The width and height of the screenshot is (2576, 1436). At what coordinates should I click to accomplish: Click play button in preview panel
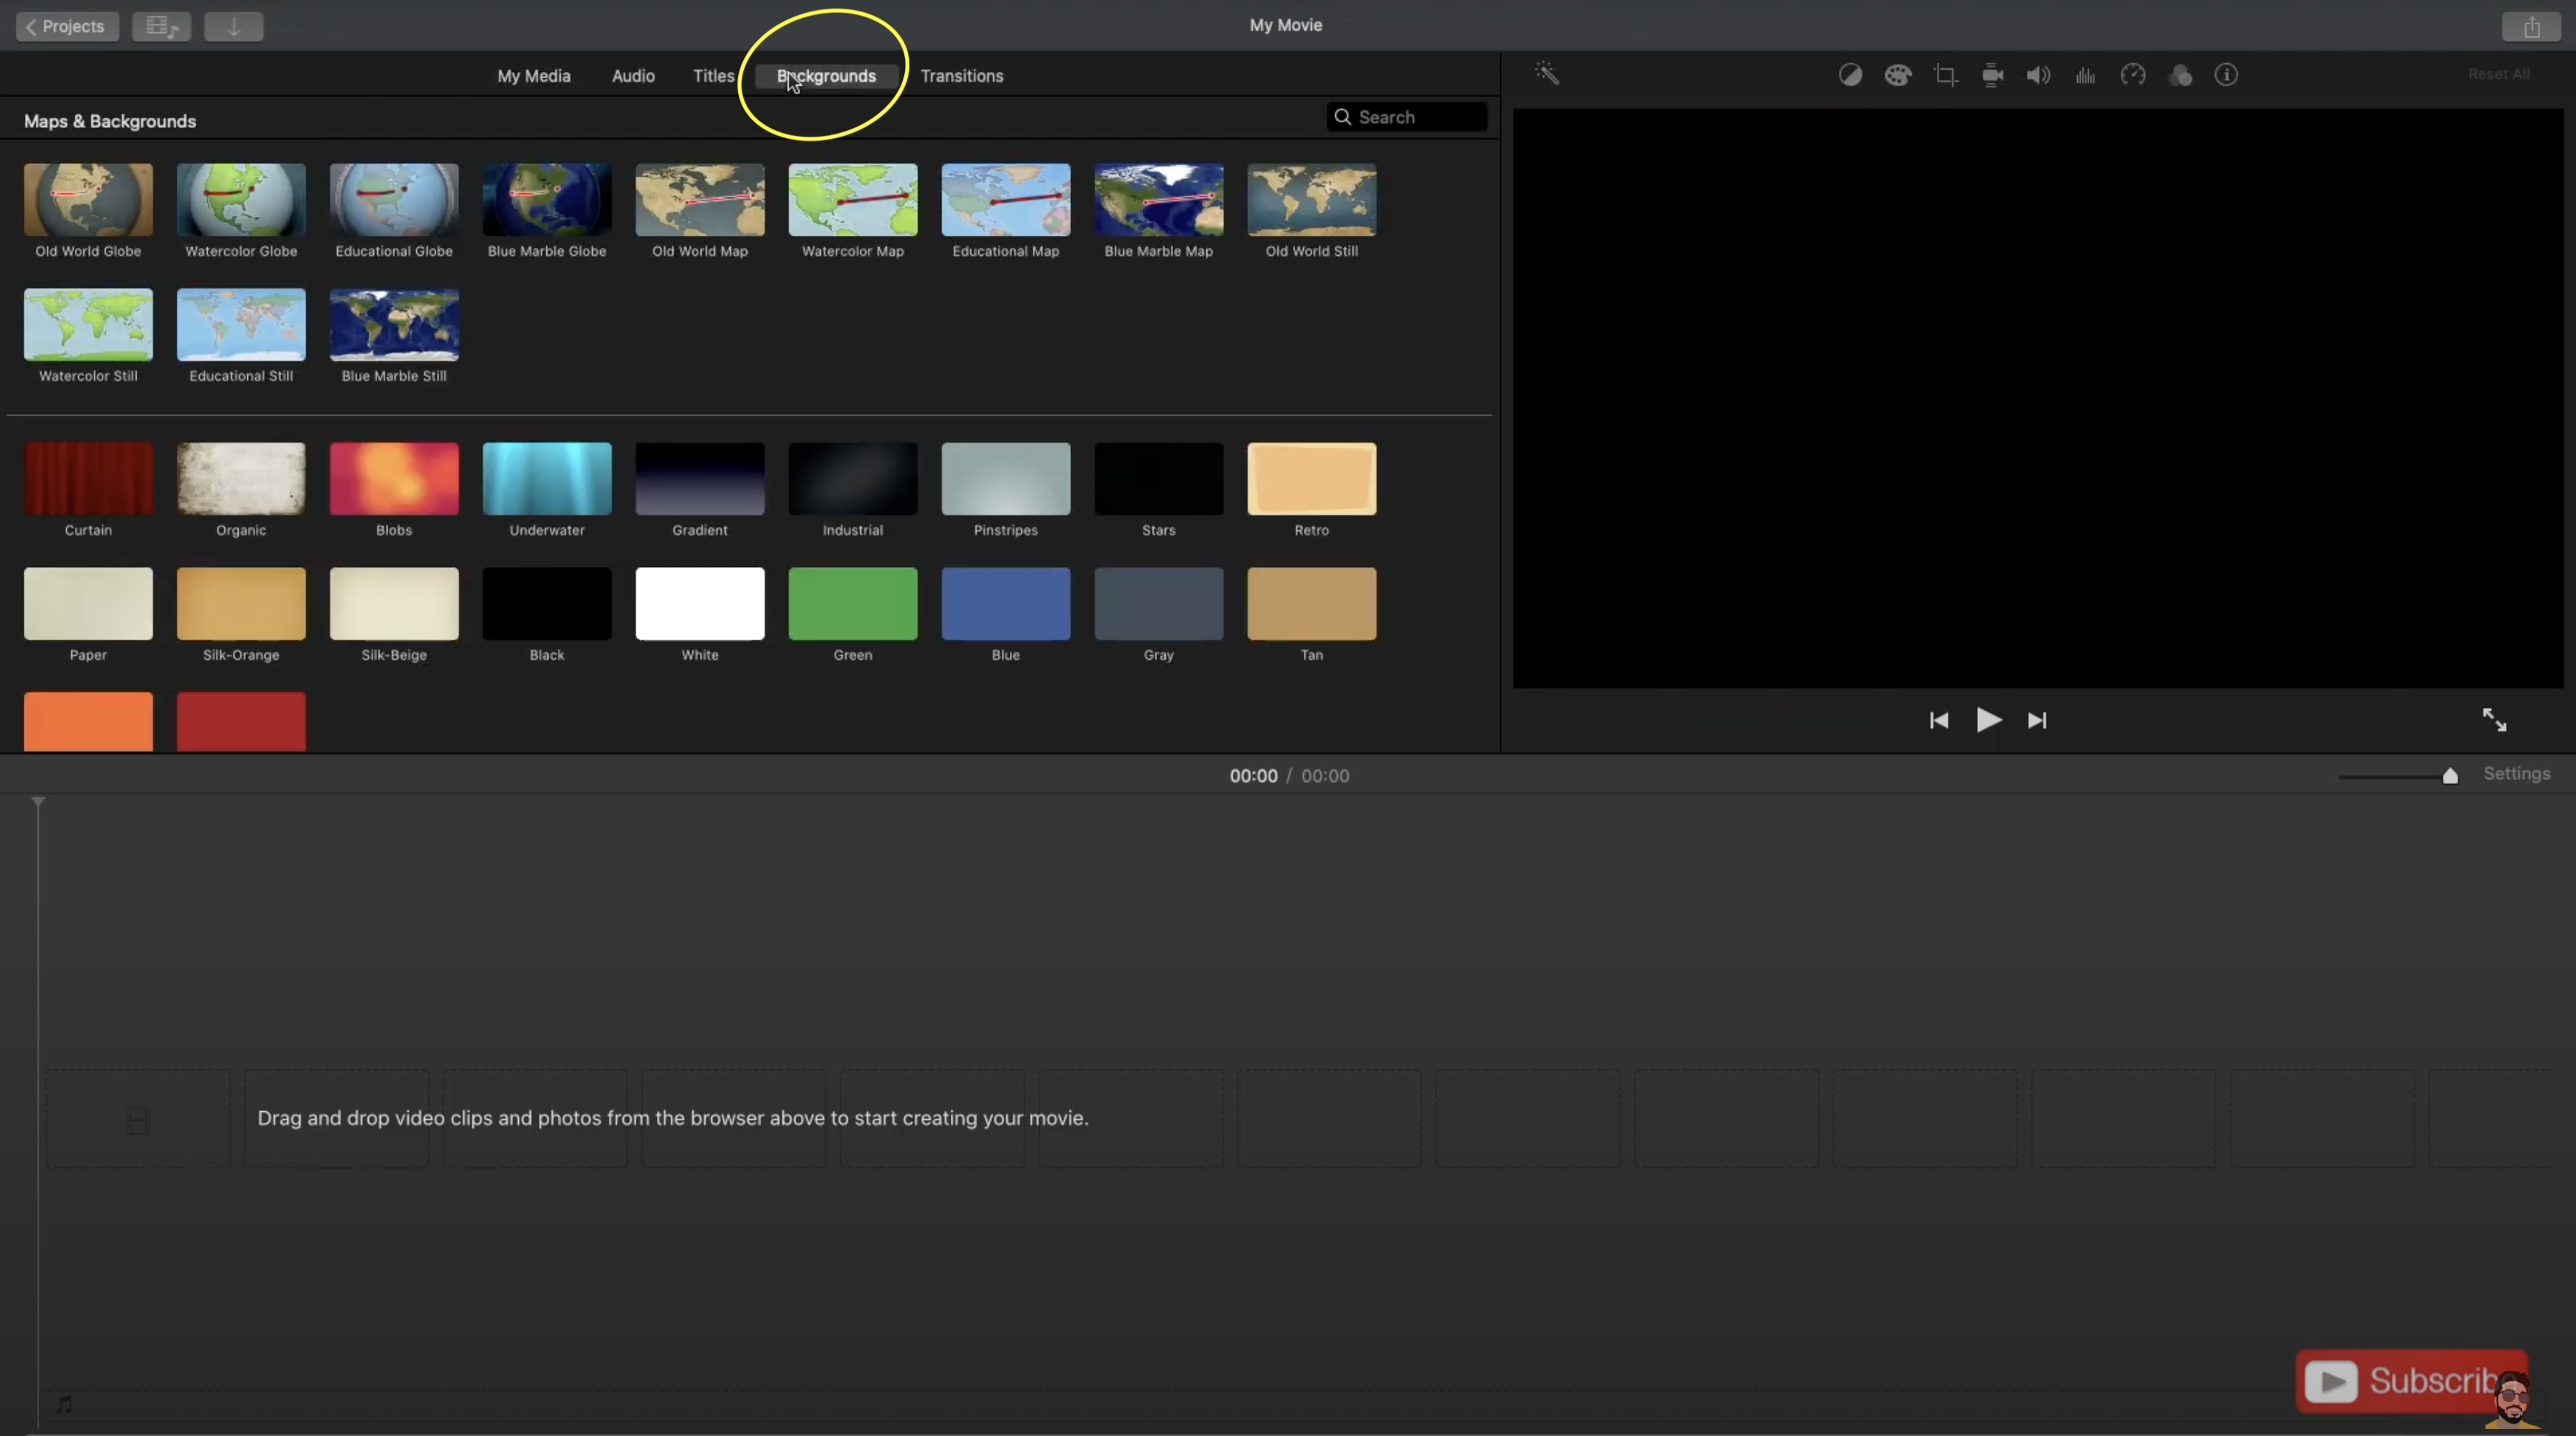tap(1987, 719)
